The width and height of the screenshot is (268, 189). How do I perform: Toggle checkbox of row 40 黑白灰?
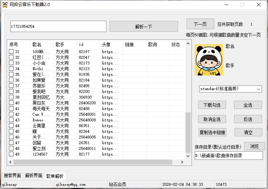11,103
